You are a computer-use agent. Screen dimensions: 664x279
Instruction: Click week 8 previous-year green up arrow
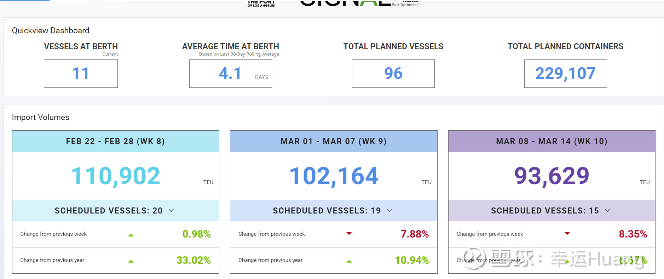[131, 261]
